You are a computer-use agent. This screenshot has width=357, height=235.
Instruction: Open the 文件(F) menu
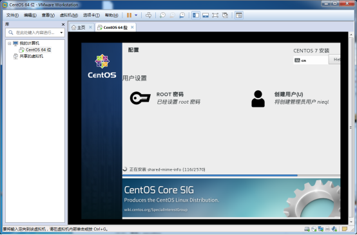click(x=12, y=15)
